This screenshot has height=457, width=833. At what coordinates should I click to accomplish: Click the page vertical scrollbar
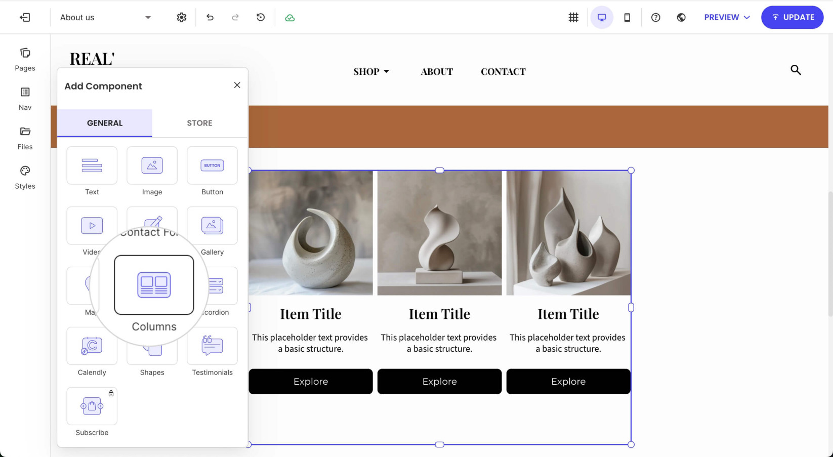pyautogui.click(x=830, y=254)
